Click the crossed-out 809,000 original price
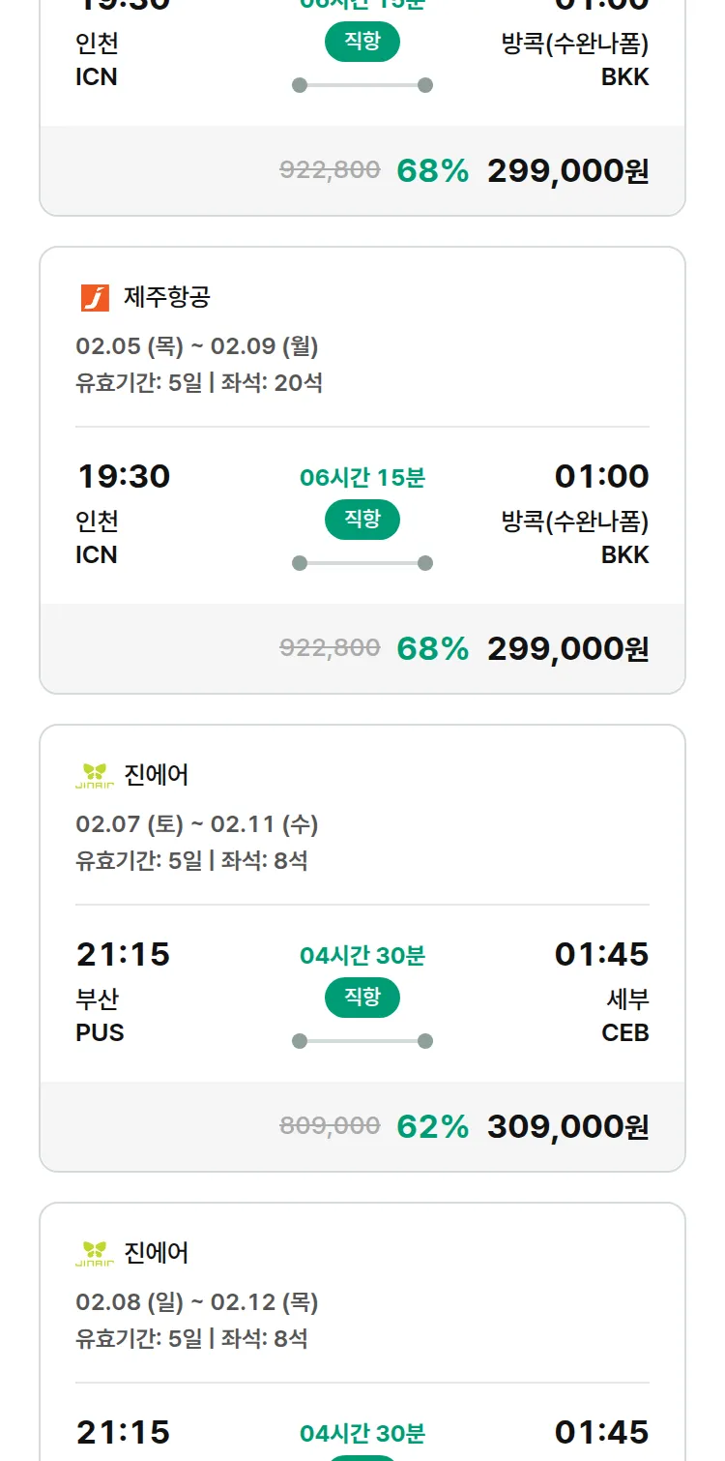This screenshot has height=1461, width=725. 330,1126
